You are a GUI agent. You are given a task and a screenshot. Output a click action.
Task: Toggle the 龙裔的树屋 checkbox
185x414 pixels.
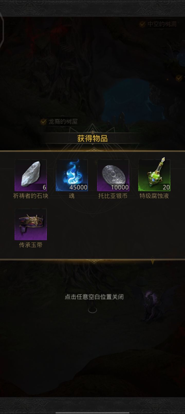pyautogui.click(x=43, y=121)
